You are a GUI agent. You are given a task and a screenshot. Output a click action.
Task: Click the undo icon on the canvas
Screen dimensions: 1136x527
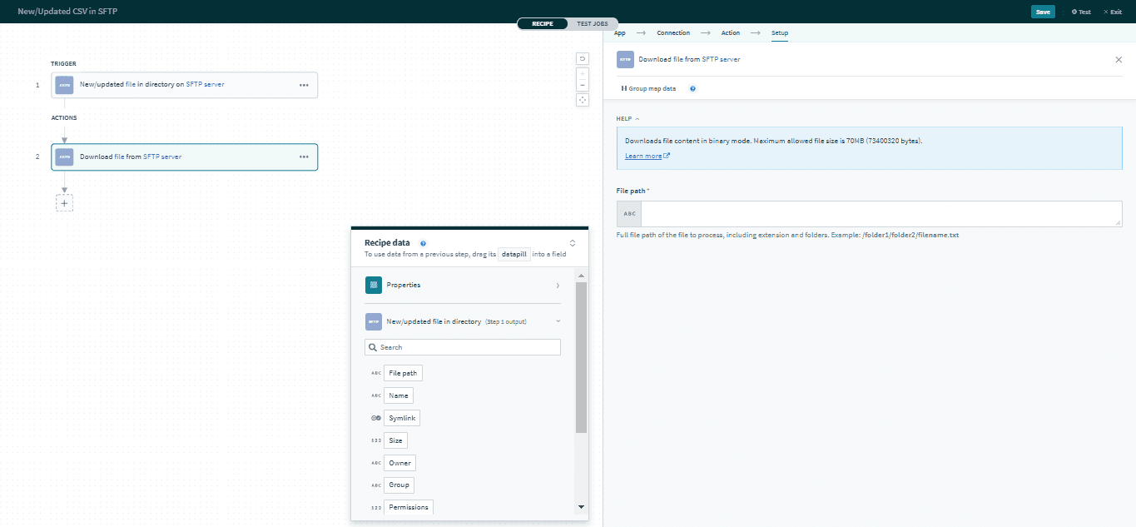583,58
